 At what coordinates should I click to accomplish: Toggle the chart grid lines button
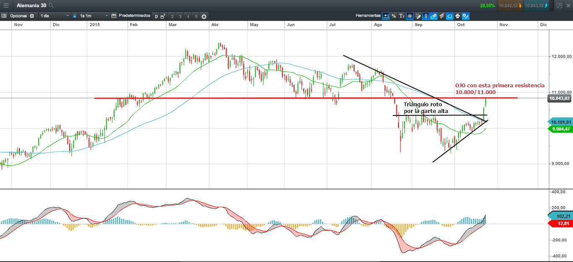pos(410,16)
